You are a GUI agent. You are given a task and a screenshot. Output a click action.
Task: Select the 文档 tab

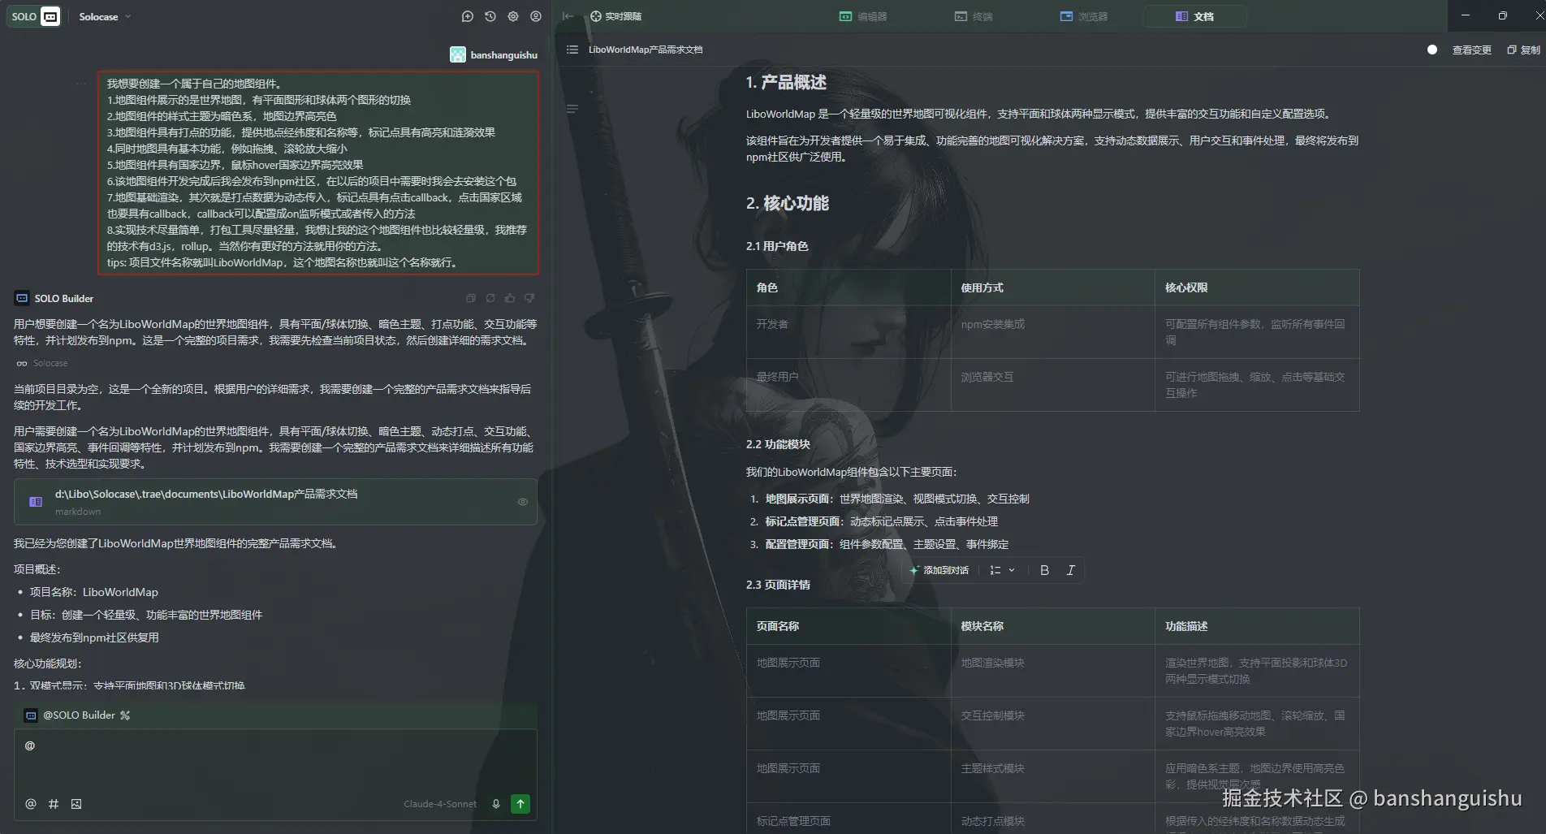(x=1194, y=16)
